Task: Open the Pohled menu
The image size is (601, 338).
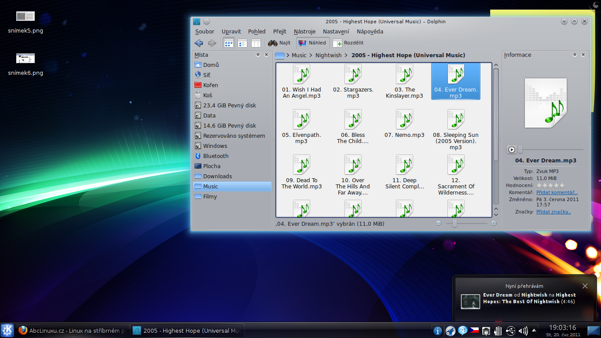Action: pyautogui.click(x=257, y=31)
